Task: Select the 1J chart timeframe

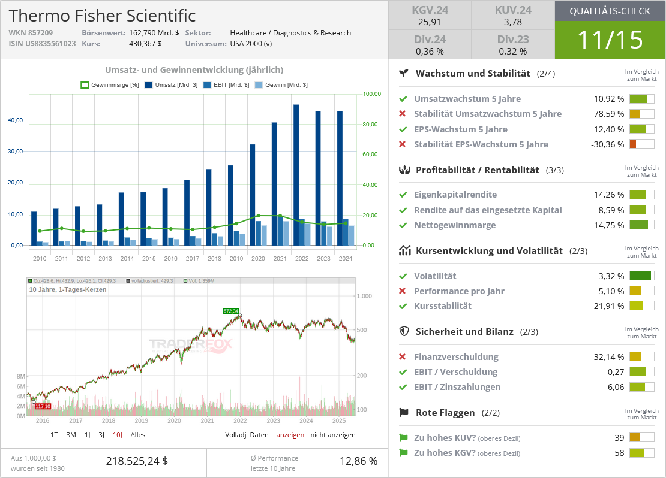Action: tap(88, 435)
